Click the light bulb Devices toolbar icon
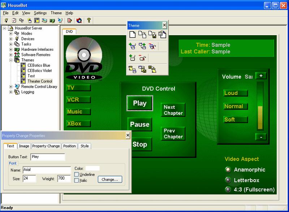Image resolution: width=289 pixels, height=212 pixels. click(6, 20)
